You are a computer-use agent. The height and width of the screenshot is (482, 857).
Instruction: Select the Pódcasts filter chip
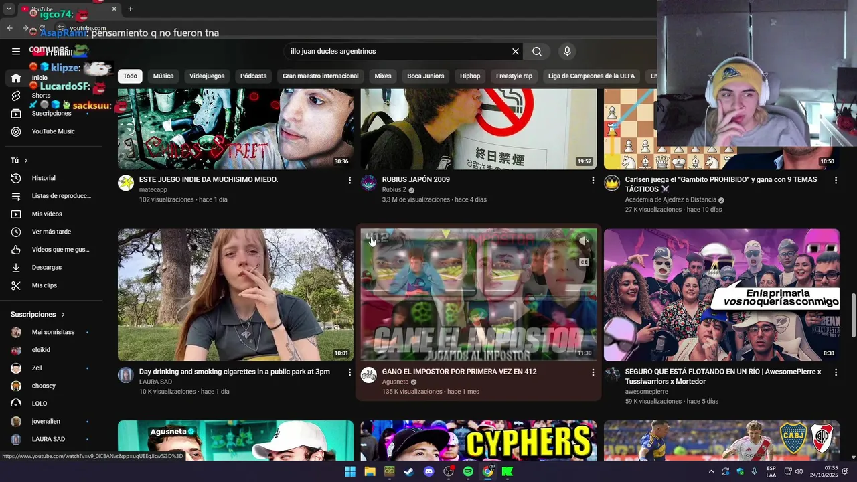pyautogui.click(x=253, y=76)
